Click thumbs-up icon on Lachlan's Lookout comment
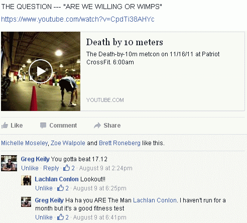247x223 pixels. click(x=60, y=188)
